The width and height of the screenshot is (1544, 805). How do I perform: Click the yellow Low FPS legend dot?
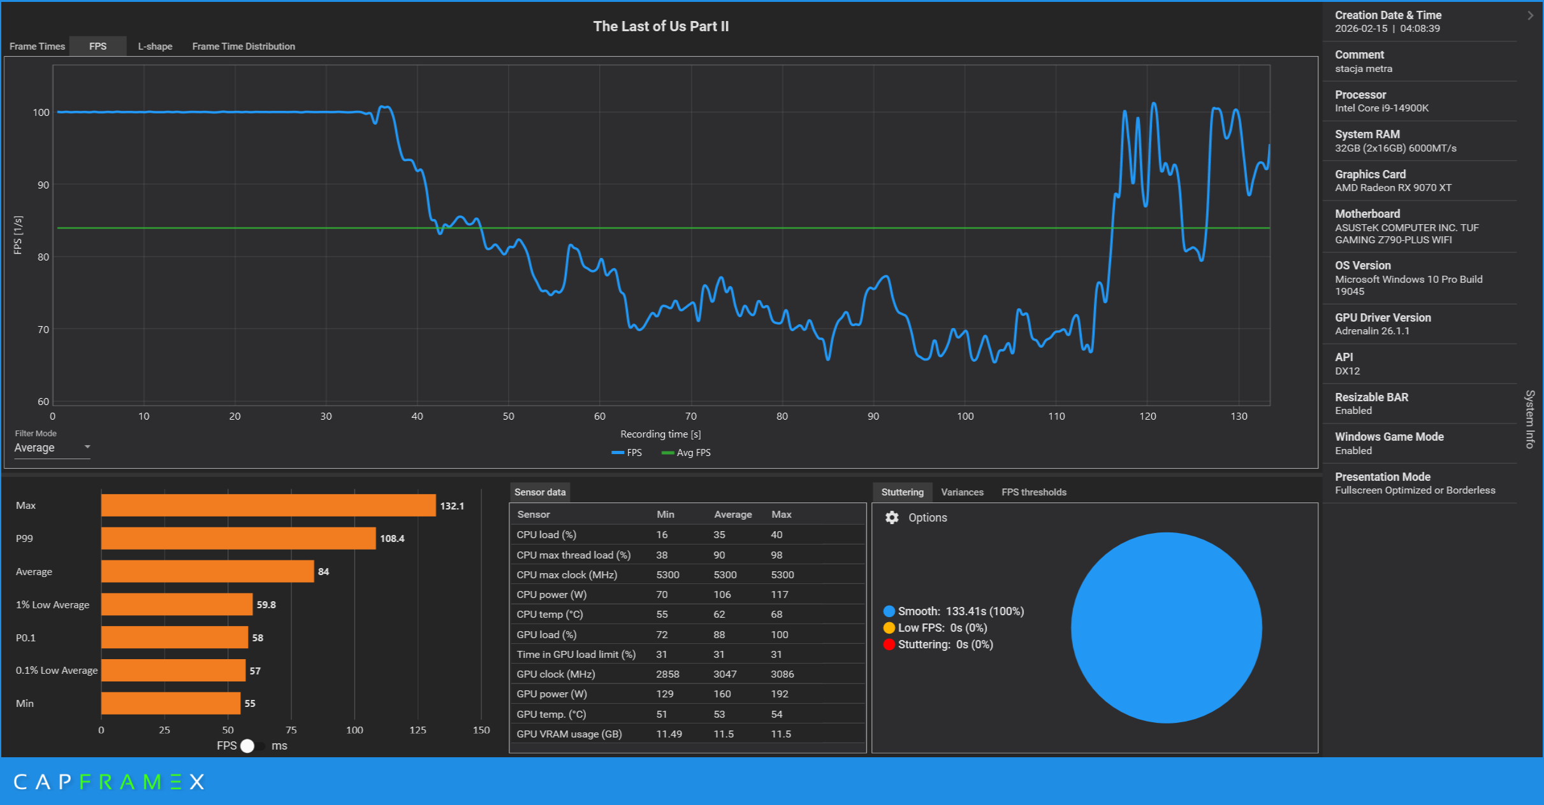click(889, 628)
